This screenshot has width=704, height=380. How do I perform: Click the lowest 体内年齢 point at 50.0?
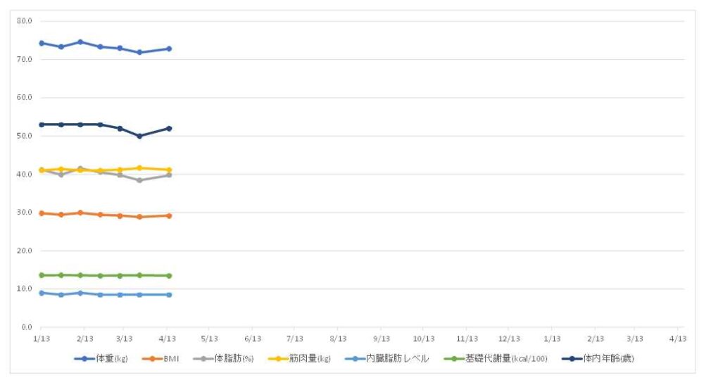(139, 136)
